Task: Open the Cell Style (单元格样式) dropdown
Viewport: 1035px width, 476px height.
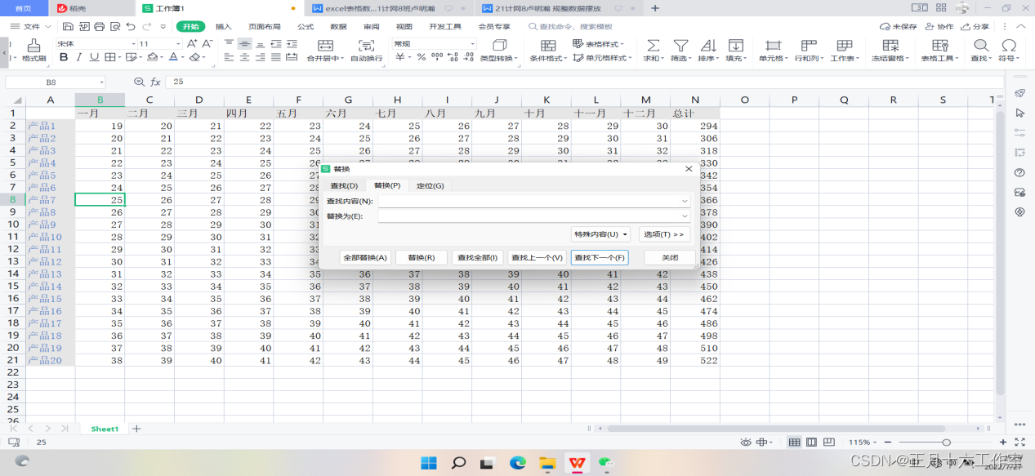Action: coord(603,58)
